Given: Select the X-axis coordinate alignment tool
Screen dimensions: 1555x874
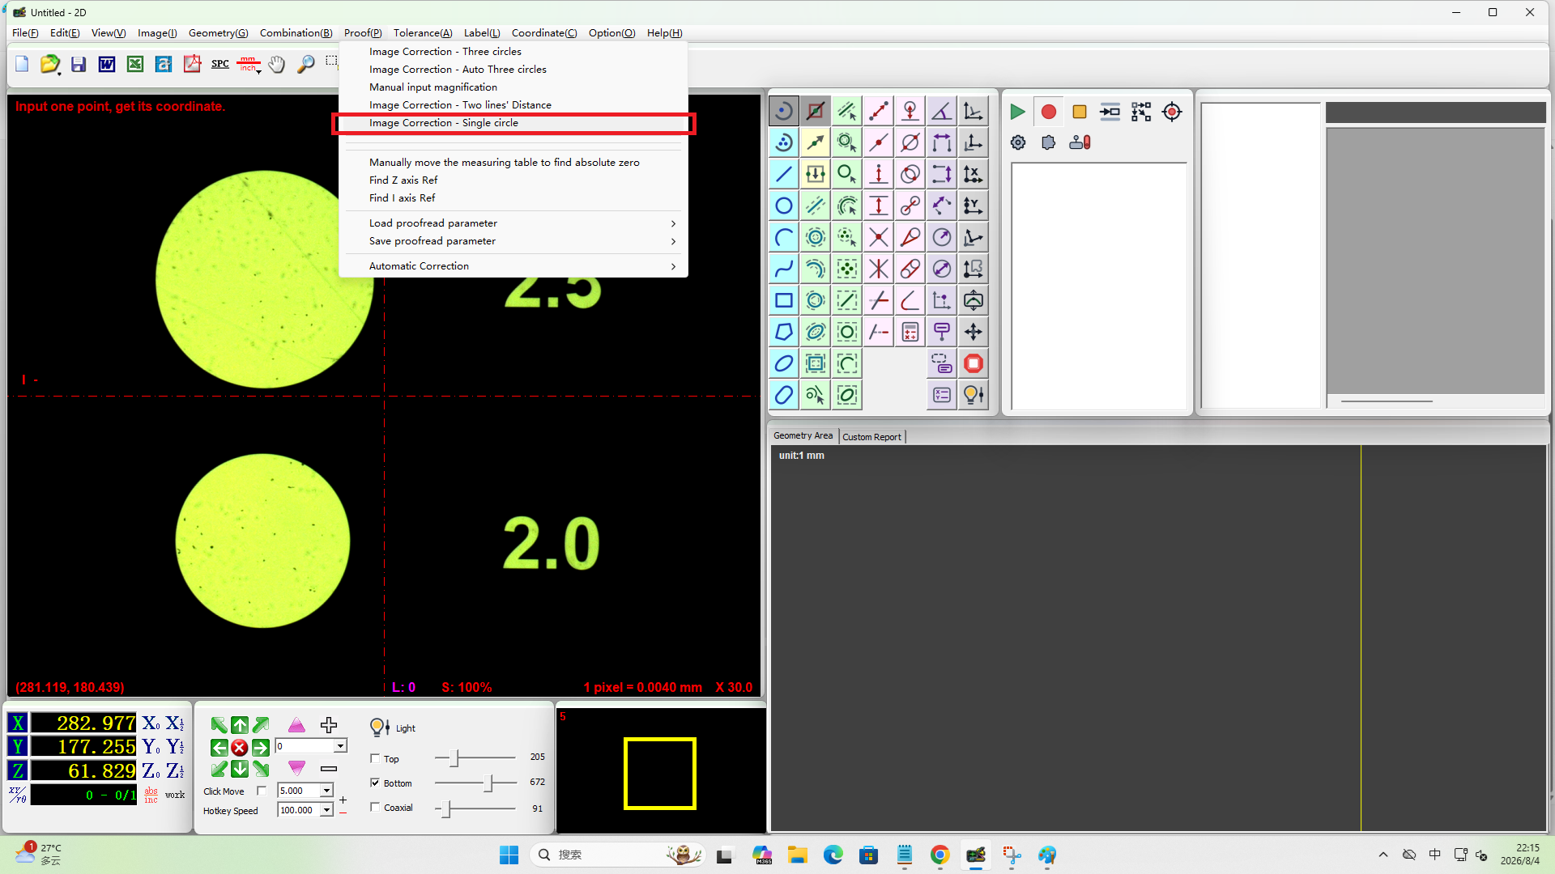Looking at the screenshot, I should [x=973, y=174].
